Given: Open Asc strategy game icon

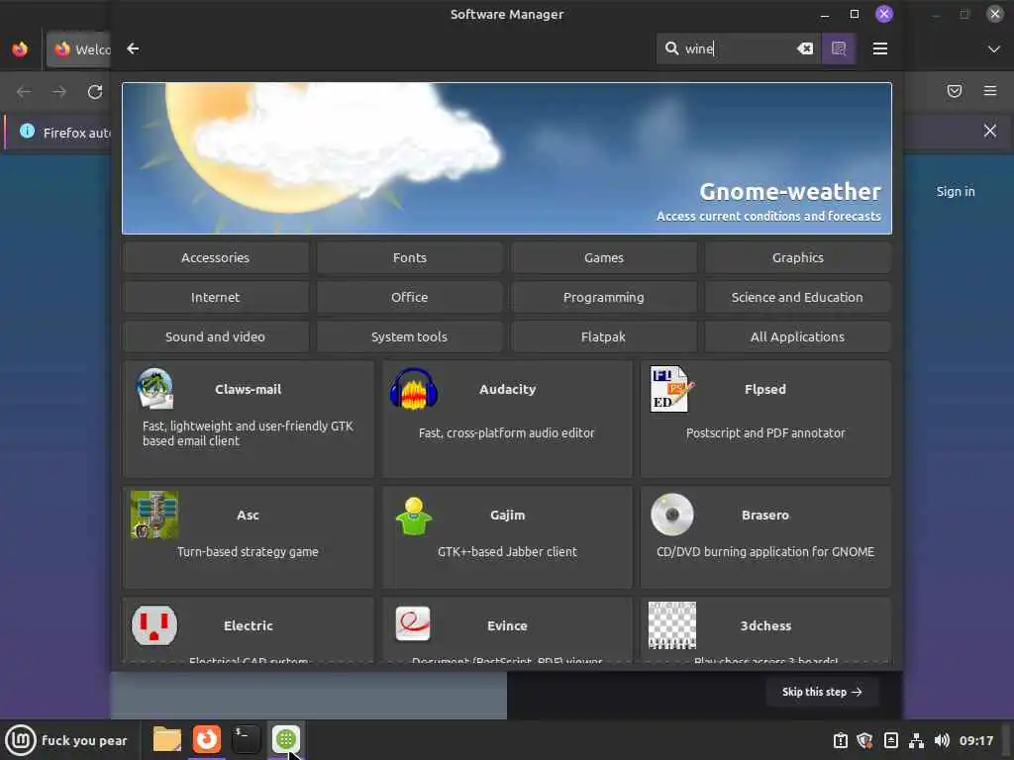Looking at the screenshot, I should click(154, 515).
